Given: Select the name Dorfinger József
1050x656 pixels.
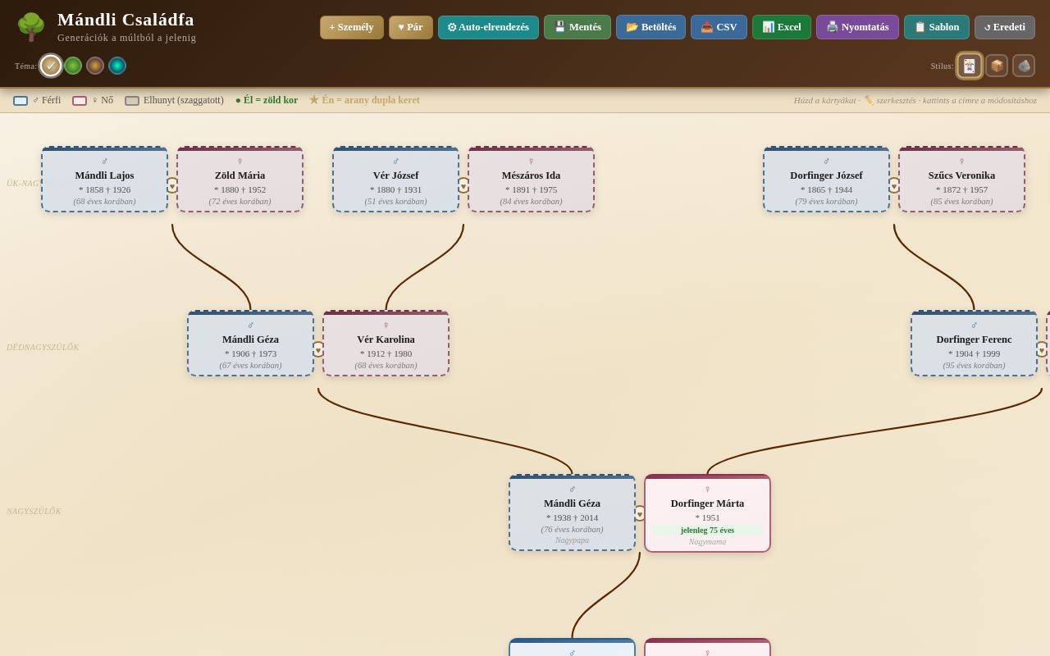Looking at the screenshot, I should (x=826, y=175).
